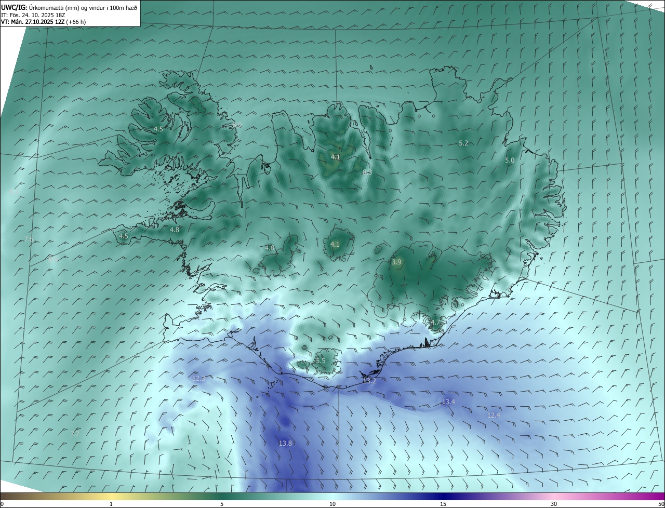Click the 5.5 value label
This screenshot has width=665, height=508.
point(320,360)
